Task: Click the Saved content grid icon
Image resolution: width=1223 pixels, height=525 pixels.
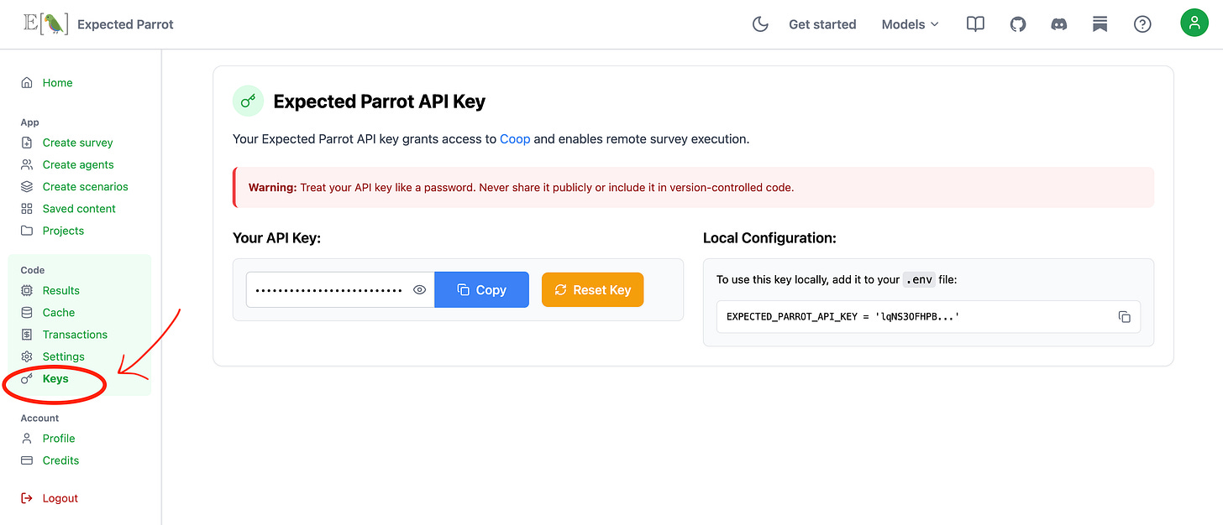Action: (x=27, y=208)
